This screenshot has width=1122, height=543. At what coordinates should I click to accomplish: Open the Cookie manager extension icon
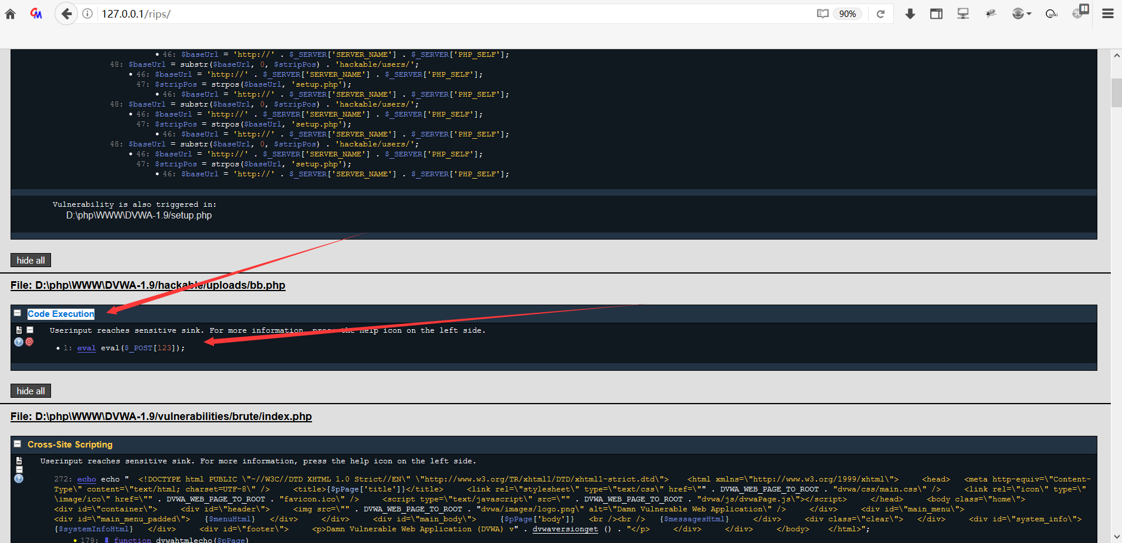(1052, 13)
